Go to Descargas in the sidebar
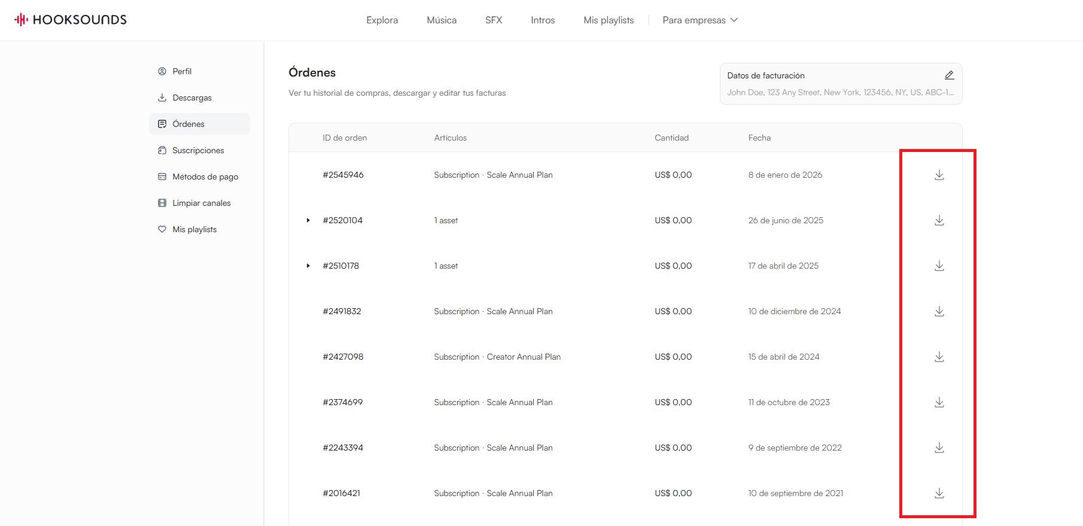Image resolution: width=1083 pixels, height=526 pixels. [x=191, y=98]
